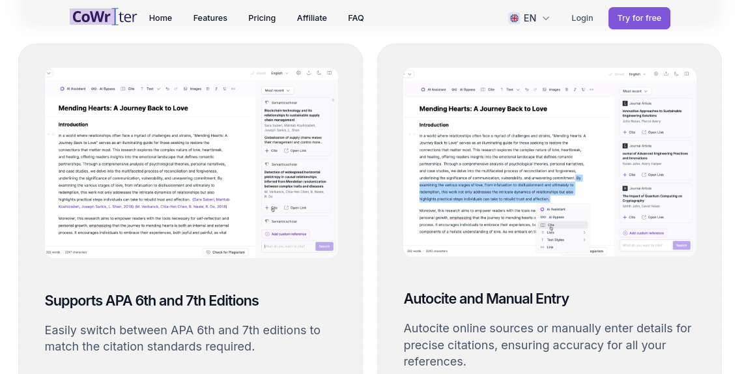Go to Features in the navigation

[x=210, y=18]
